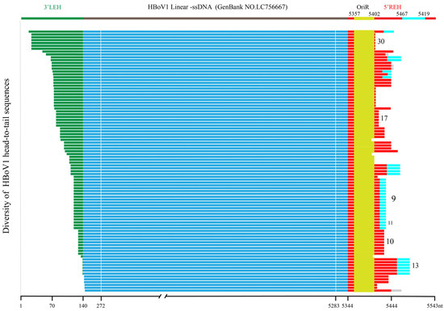Click the count label 13
The image size is (444, 311).
point(415,266)
